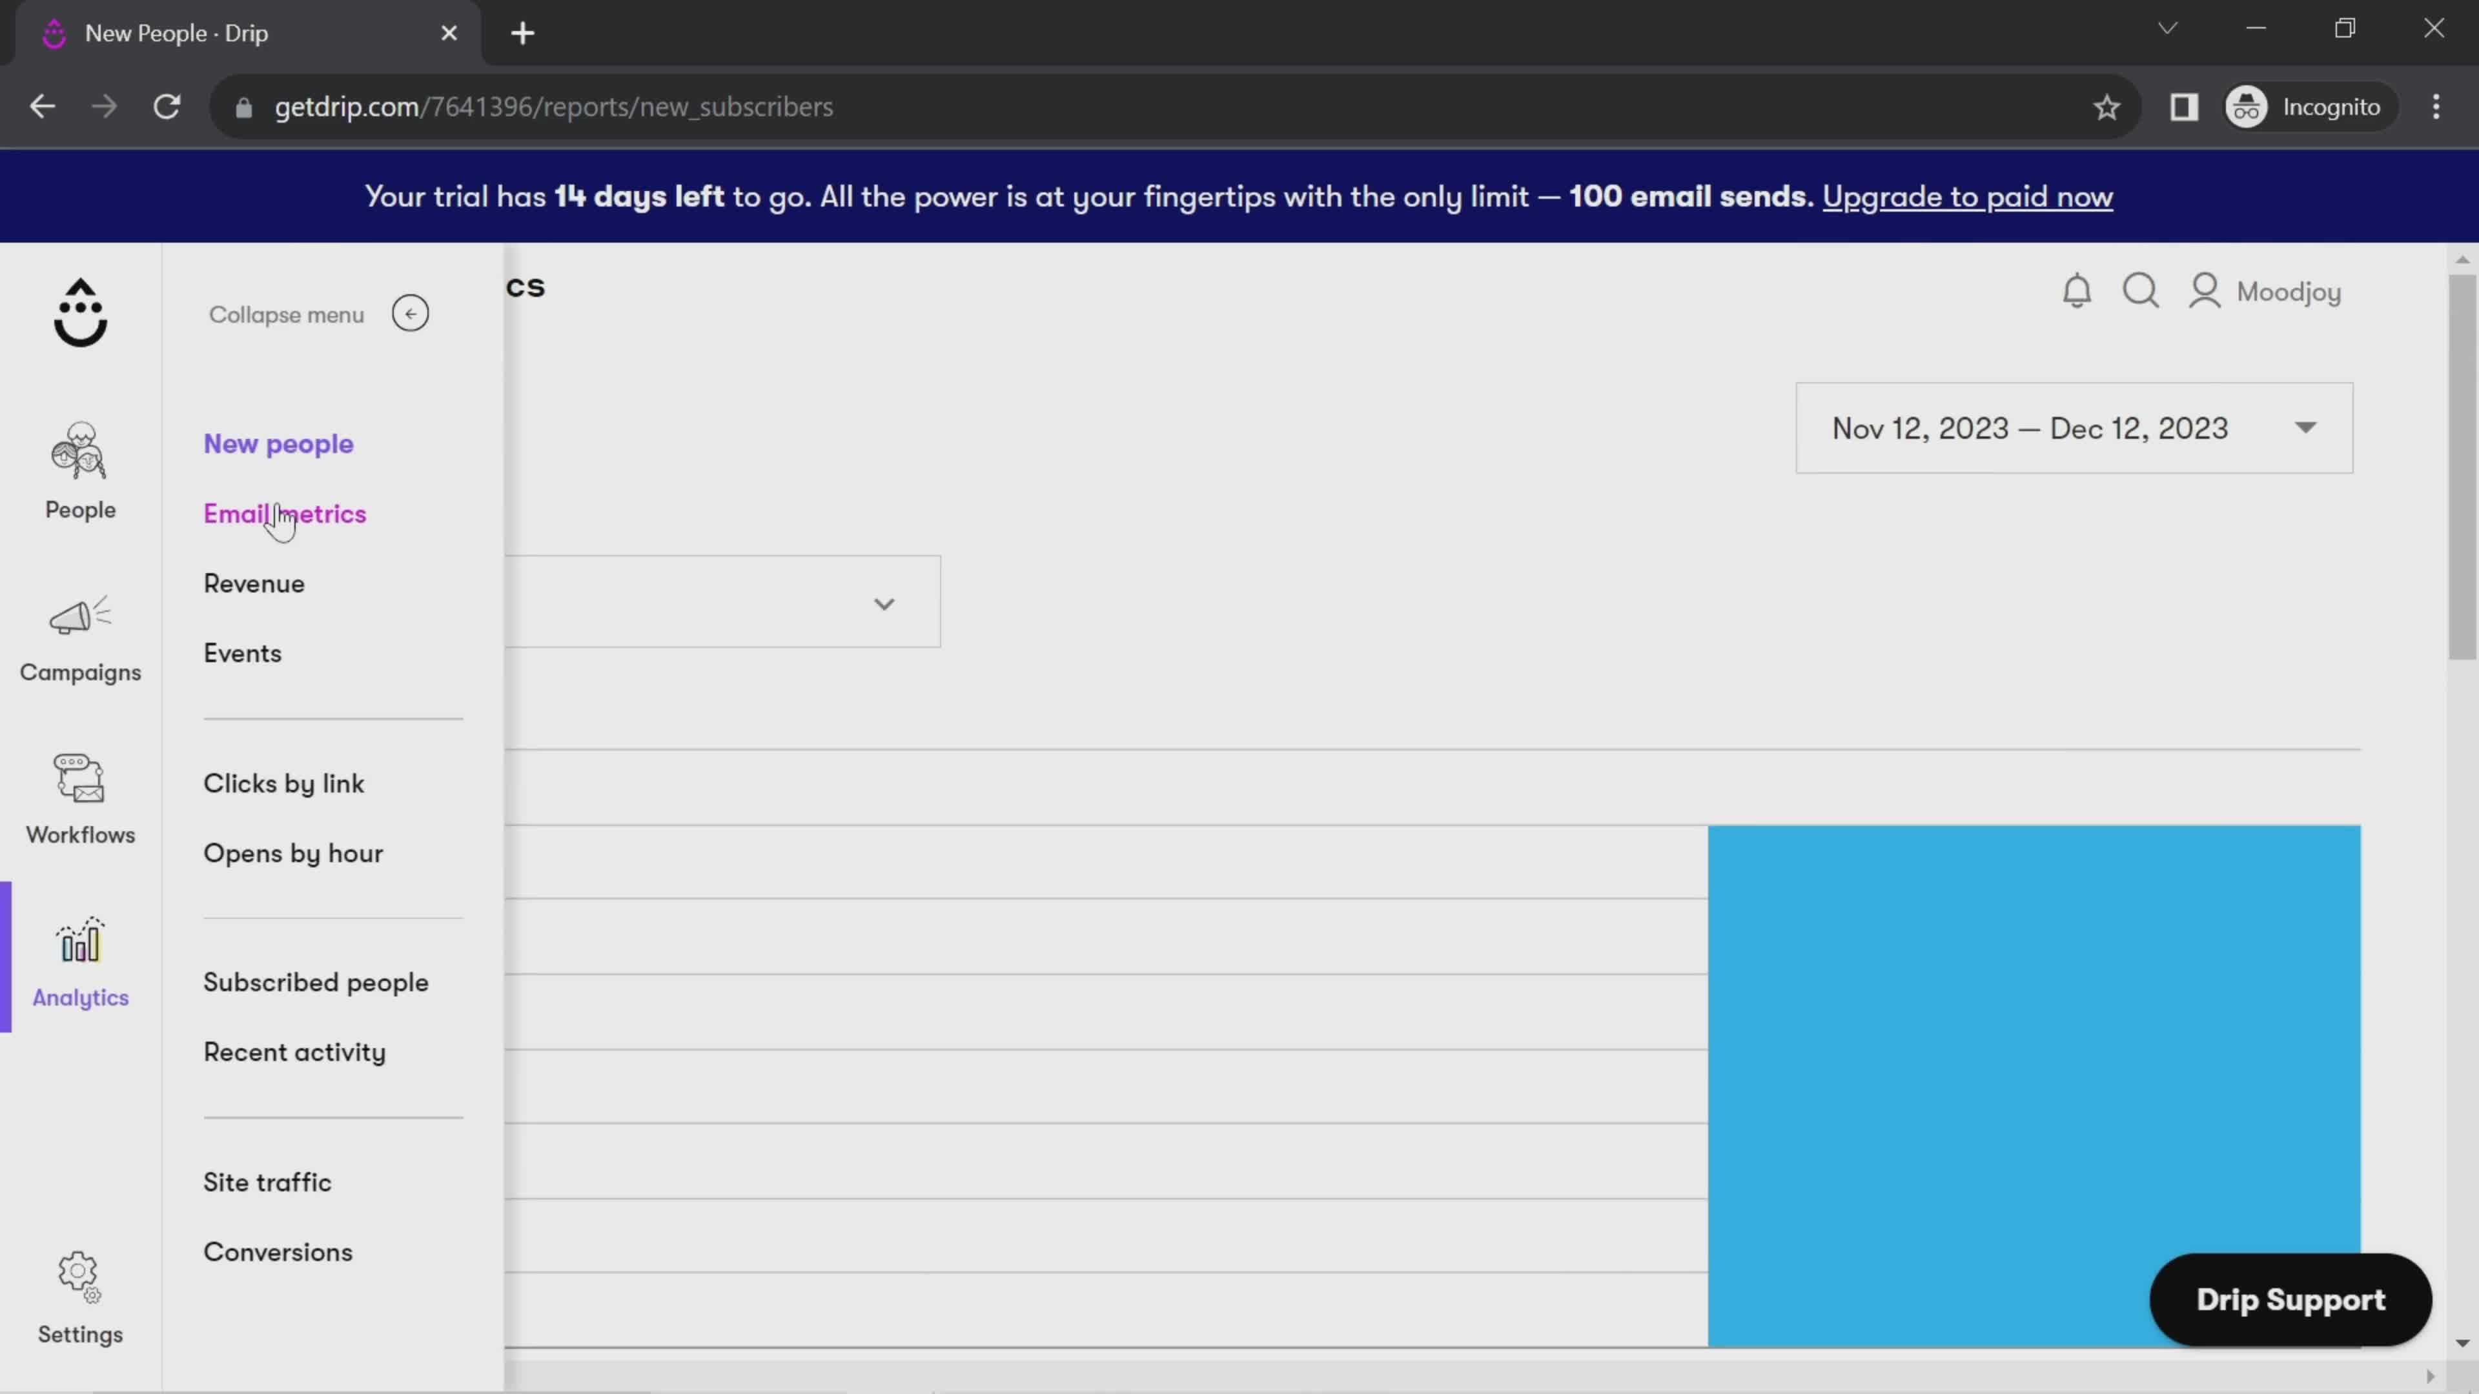Click New people report link
The height and width of the screenshot is (1394, 2479).
coord(278,444)
